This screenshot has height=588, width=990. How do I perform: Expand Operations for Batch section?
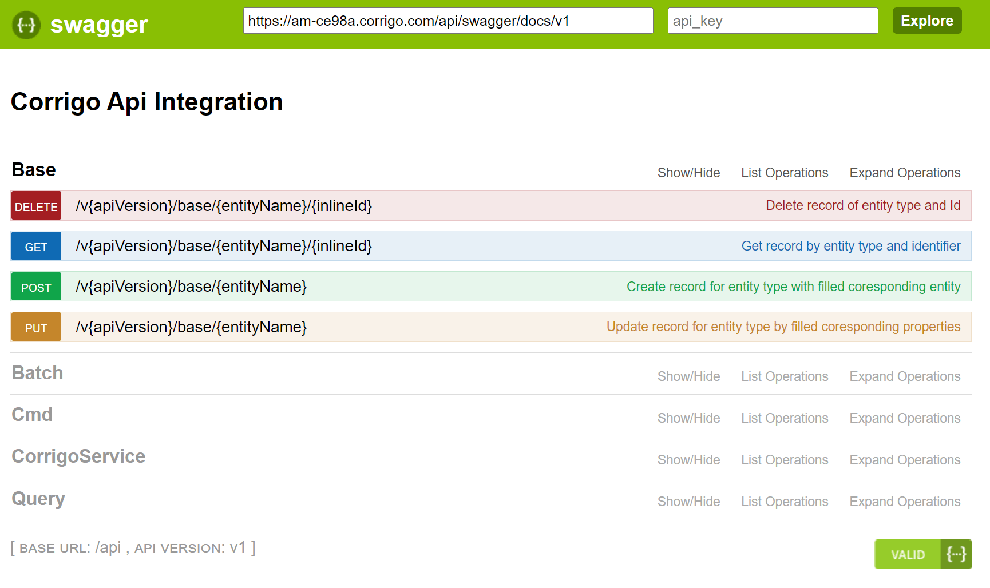click(905, 376)
